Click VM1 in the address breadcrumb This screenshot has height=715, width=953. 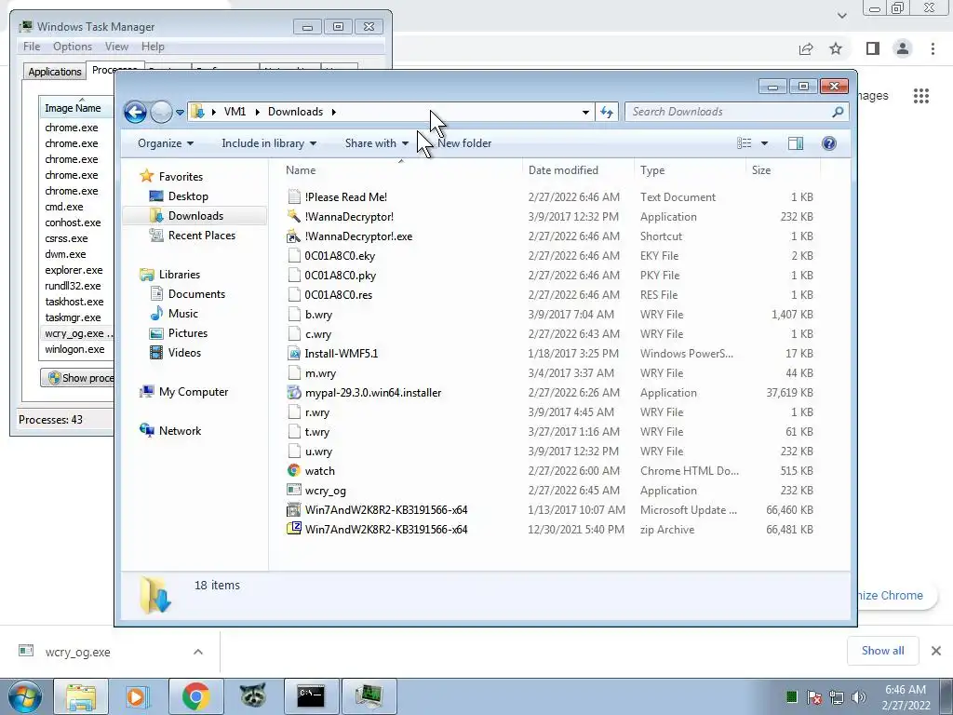click(235, 112)
